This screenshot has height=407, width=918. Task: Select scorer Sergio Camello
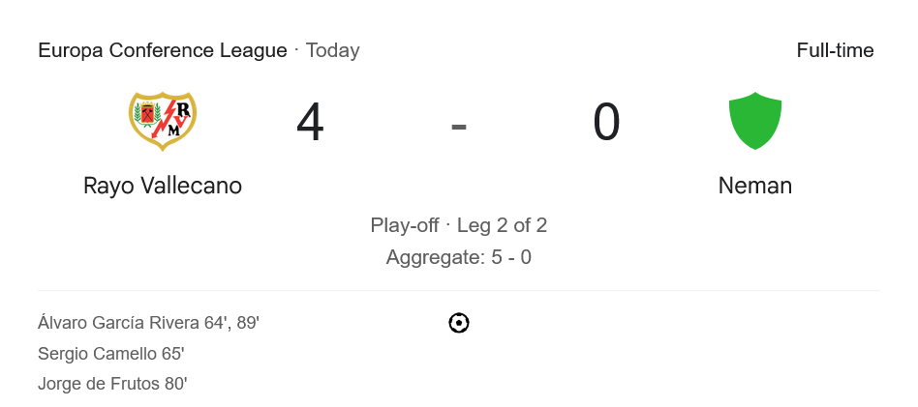[x=97, y=354]
